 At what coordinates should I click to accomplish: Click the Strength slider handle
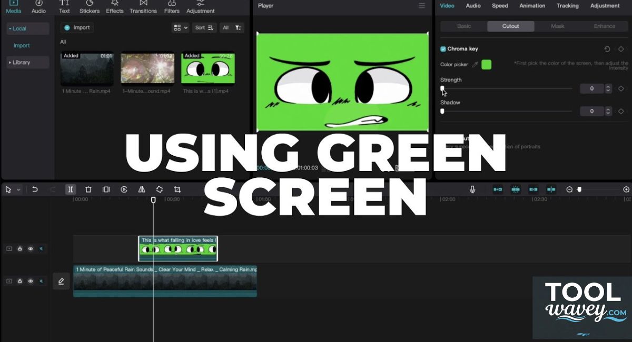pos(442,88)
